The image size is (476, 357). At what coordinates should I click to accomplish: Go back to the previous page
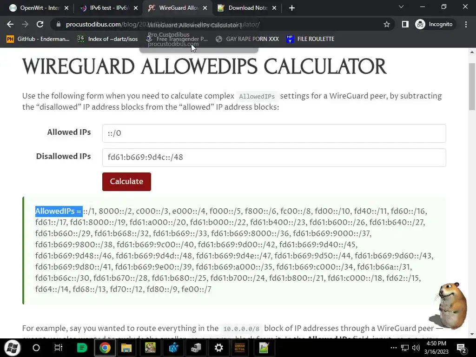(10, 24)
